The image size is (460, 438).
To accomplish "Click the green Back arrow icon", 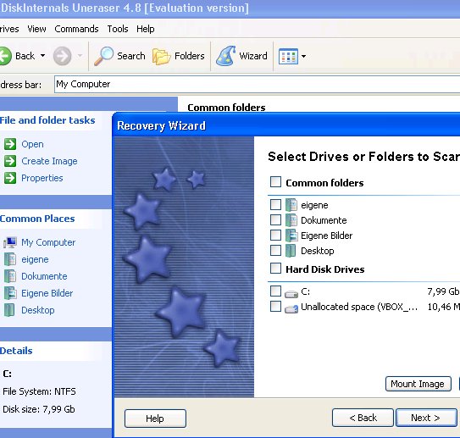I will pyautogui.click(x=5, y=56).
